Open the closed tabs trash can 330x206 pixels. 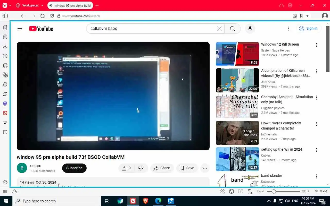pos(290,5)
